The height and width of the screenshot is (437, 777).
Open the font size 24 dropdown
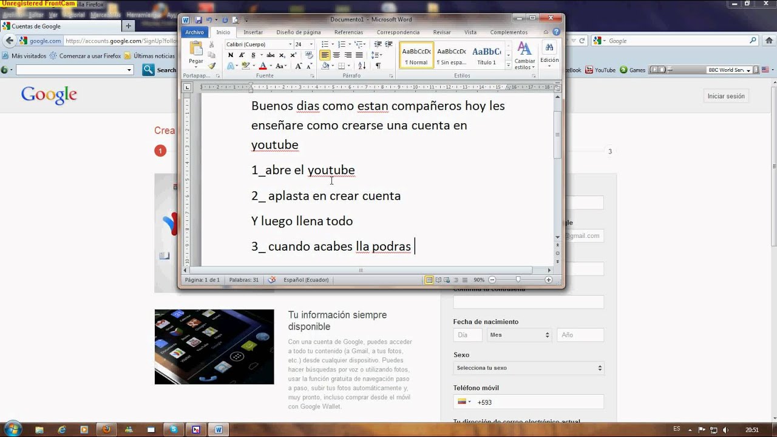coord(311,44)
